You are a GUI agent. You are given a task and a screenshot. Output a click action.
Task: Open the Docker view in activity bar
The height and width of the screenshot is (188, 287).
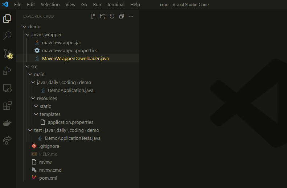click(7, 123)
